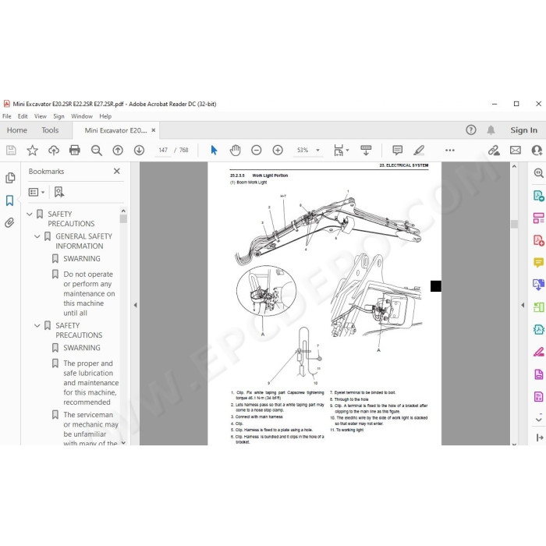This screenshot has width=546, height=546.
Task: Open the Help question mark
Action: (471, 130)
